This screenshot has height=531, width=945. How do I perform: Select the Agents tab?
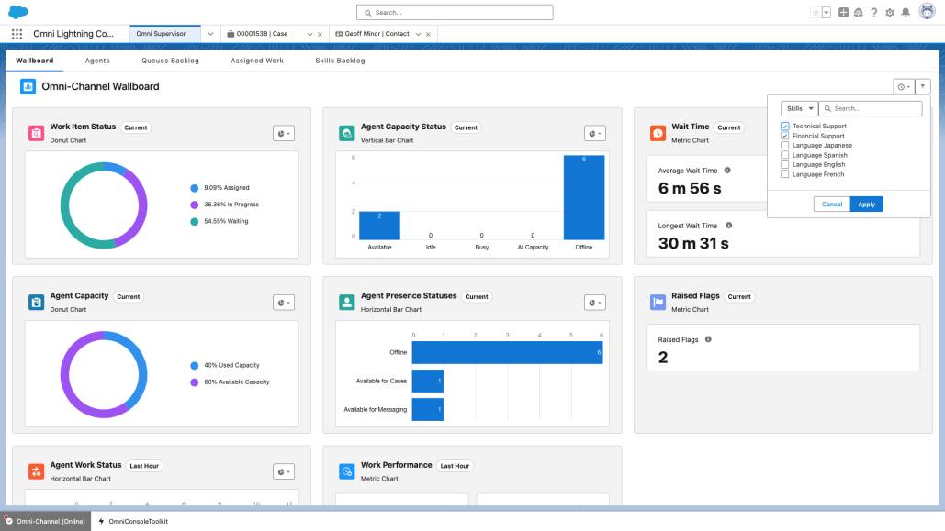coord(97,61)
